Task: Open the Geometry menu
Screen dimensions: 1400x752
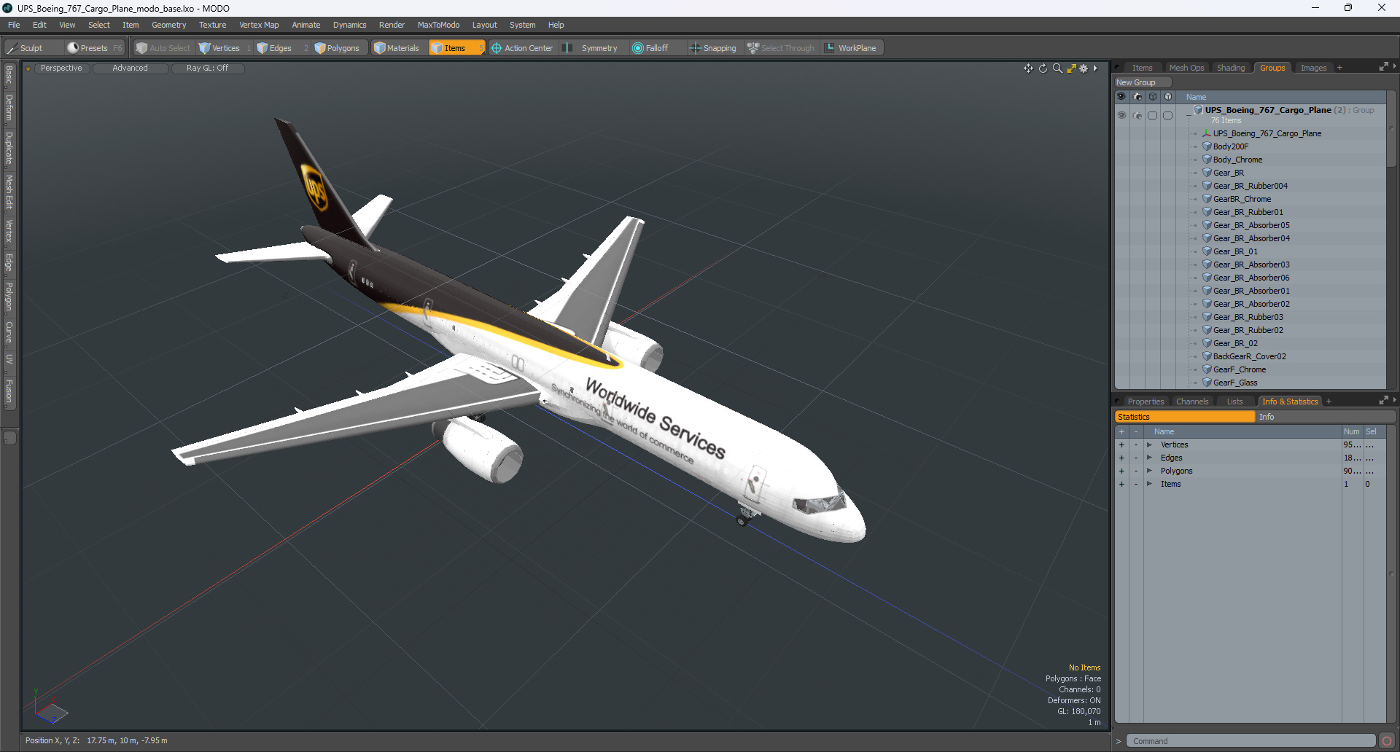Action: coord(168,25)
